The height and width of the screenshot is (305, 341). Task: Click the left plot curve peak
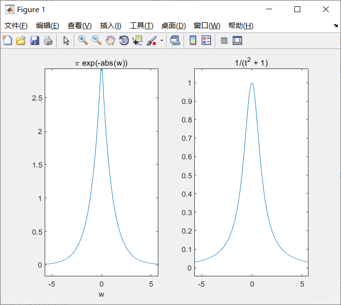(102, 70)
